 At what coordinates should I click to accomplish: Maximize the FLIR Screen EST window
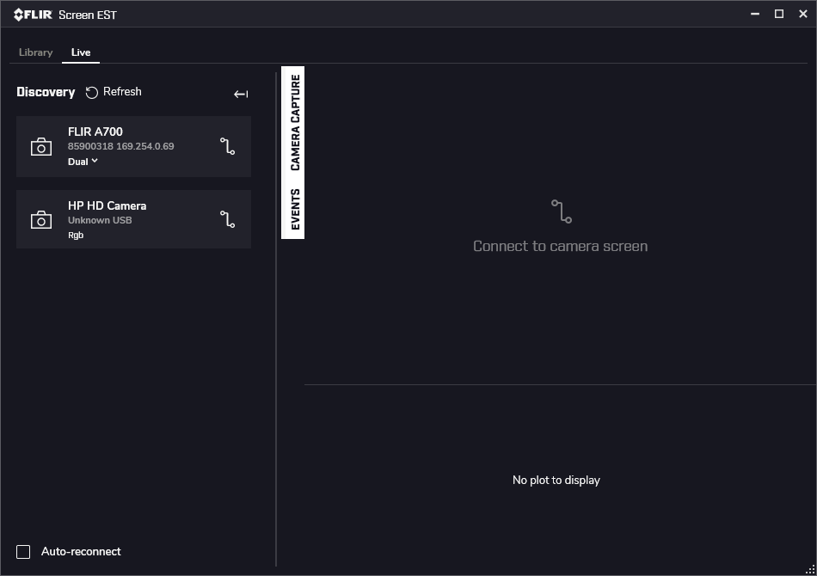(779, 14)
